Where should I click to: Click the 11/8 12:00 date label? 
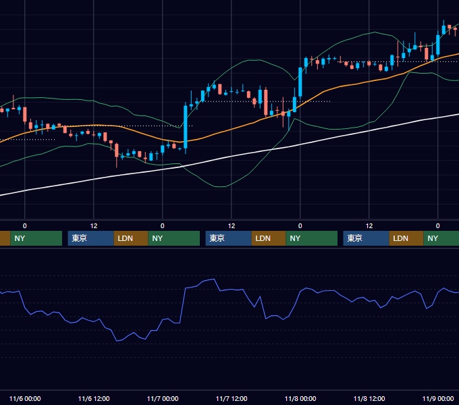click(x=369, y=398)
